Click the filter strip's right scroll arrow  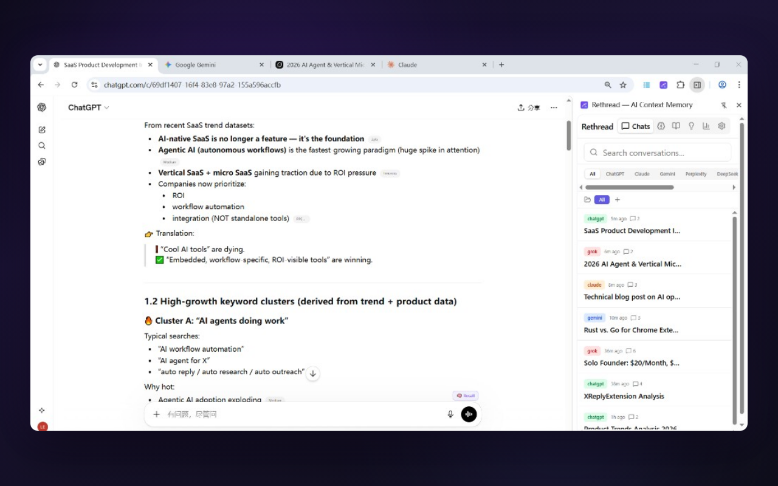click(734, 187)
